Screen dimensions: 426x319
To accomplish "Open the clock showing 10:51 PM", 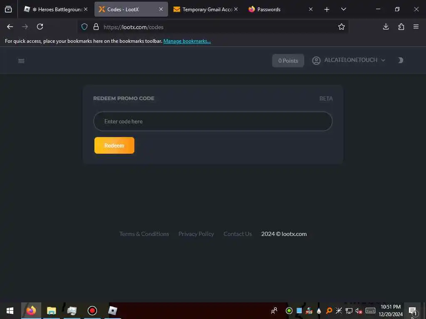I will 391,311.
